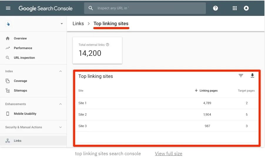Open the Performance report
Viewport: 265px width, 159px height.
[23, 48]
